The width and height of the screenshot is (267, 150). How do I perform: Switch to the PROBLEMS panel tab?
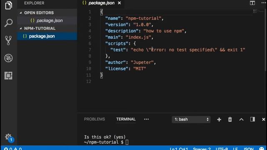tap(95, 119)
